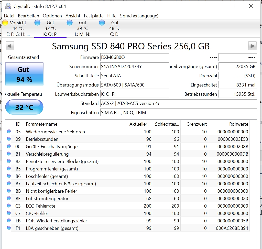The width and height of the screenshot is (262, 249).
Task: Click status orb of ECC-Fehlerrate row
Action: 9,206
